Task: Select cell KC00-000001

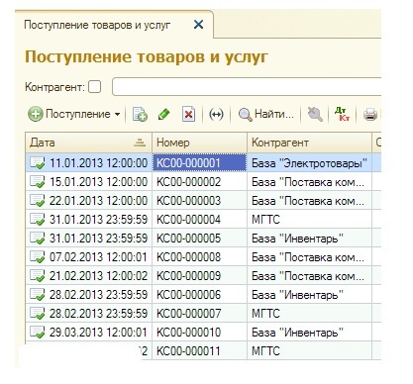Action: [x=199, y=163]
